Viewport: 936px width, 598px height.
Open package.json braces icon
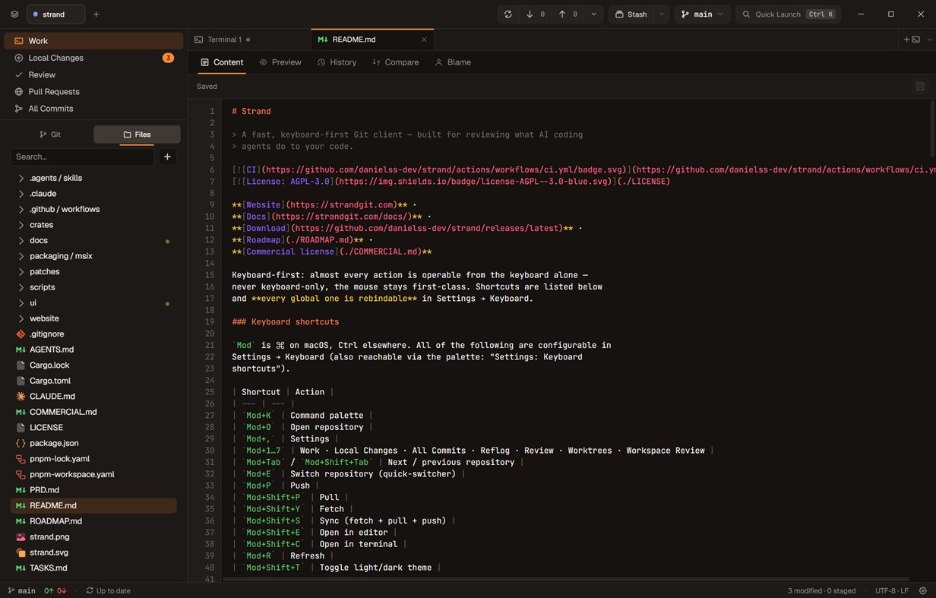pyautogui.click(x=21, y=443)
